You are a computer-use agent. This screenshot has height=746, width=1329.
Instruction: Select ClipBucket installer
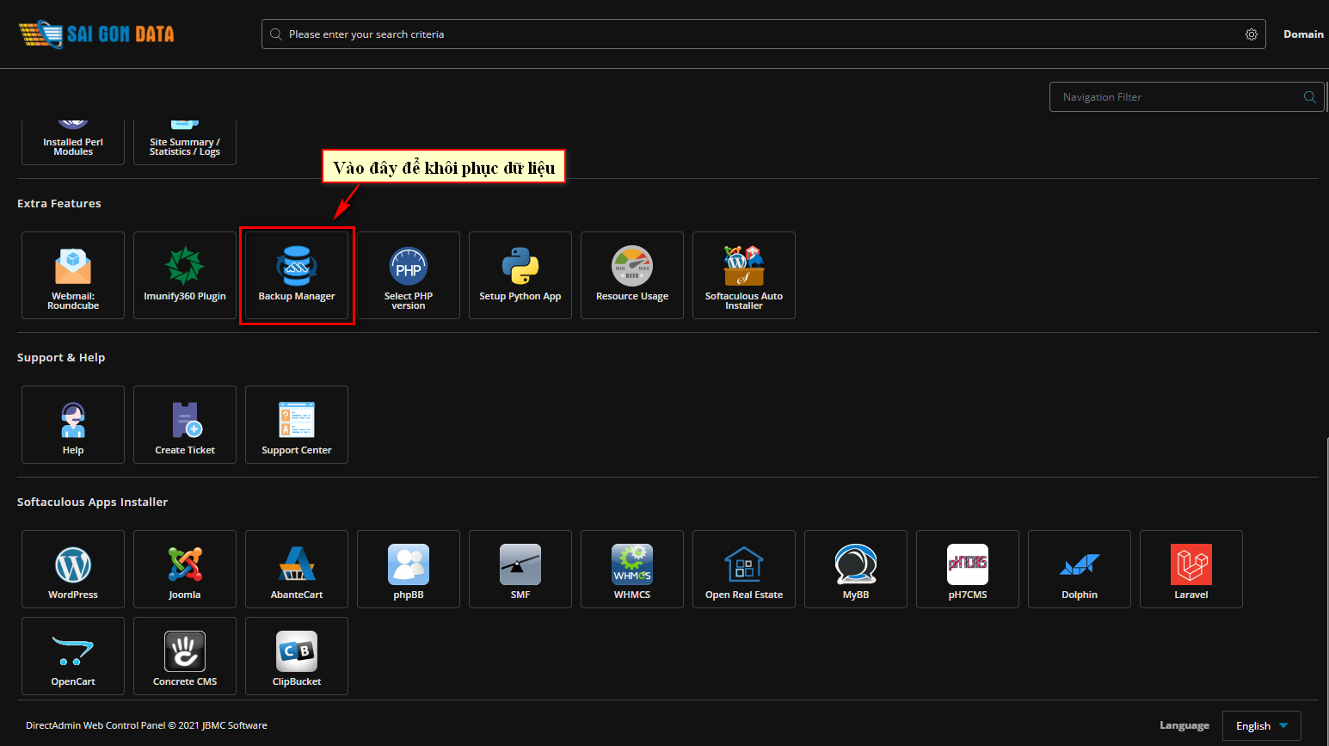tap(297, 656)
